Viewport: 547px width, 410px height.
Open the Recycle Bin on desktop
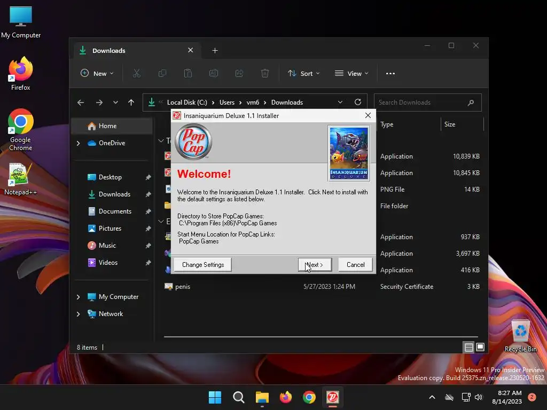point(520,336)
